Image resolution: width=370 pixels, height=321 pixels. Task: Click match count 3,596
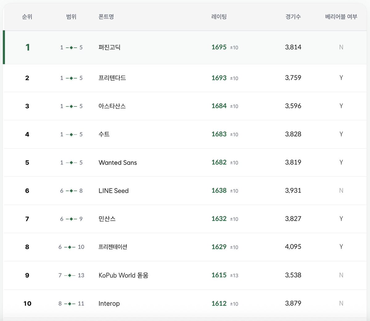293,106
